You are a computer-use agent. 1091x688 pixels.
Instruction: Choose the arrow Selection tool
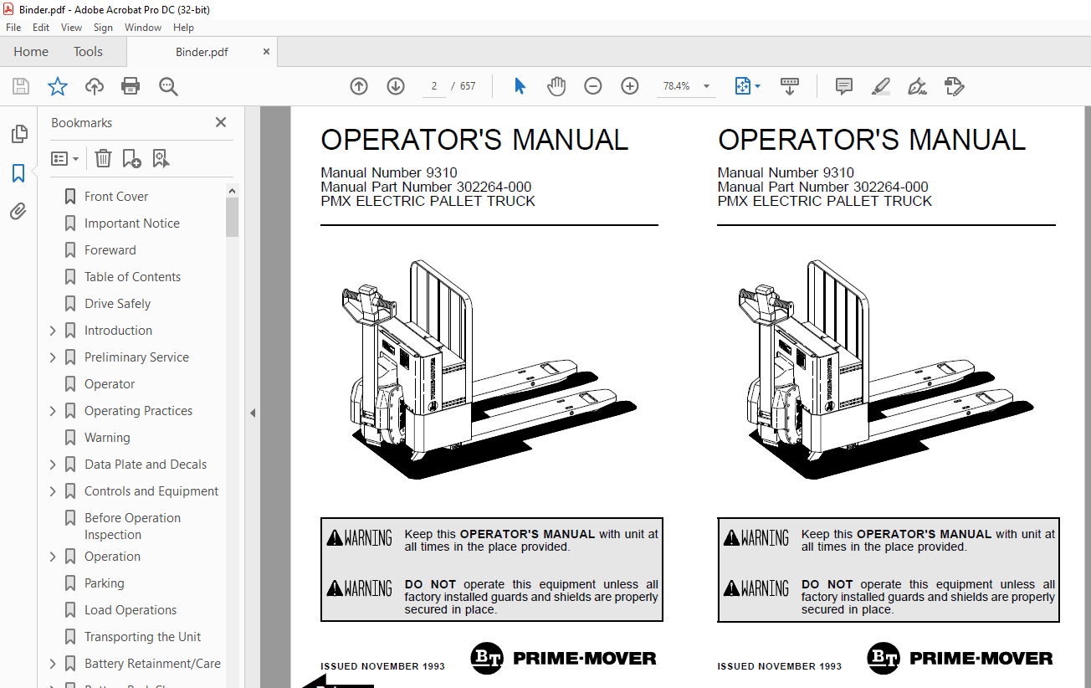click(520, 86)
